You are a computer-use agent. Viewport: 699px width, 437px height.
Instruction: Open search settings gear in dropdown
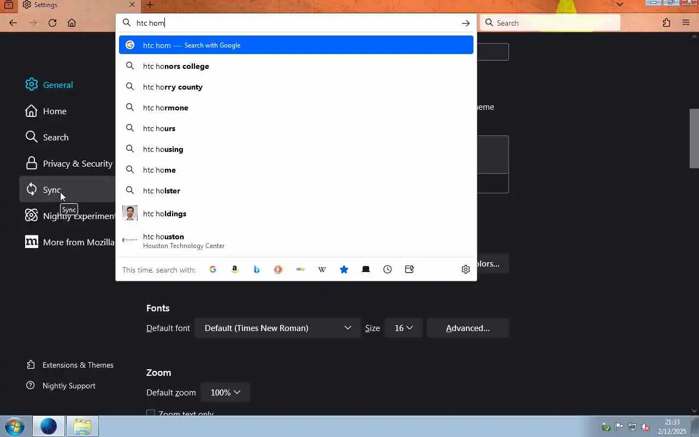(466, 269)
